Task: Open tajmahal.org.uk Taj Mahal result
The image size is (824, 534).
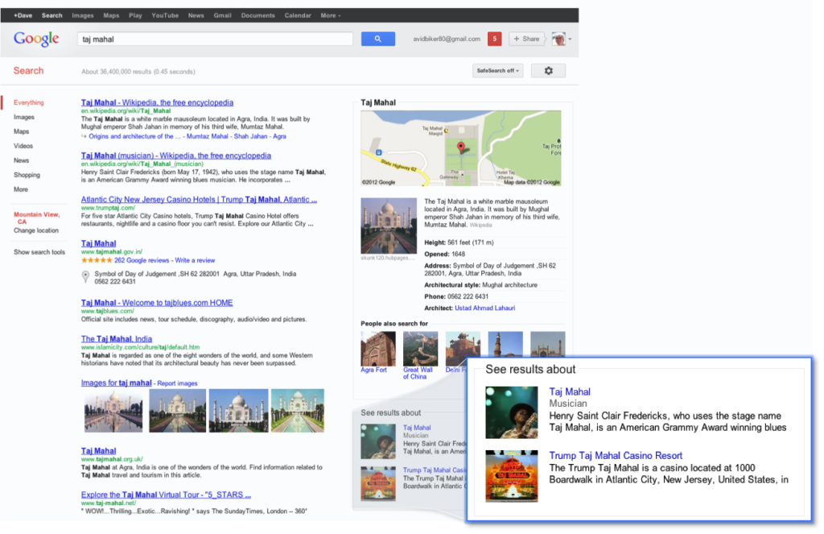Action: tap(98, 451)
